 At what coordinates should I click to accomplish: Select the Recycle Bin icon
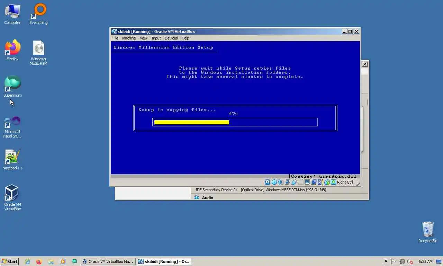(428, 232)
